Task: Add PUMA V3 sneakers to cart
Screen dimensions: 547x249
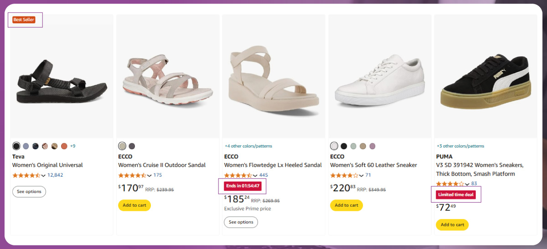Action: point(452,225)
